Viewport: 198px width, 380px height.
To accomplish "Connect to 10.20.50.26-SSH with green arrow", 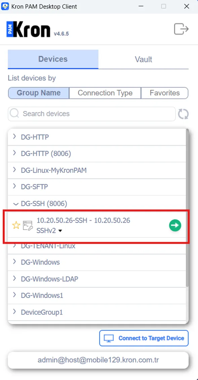I will click(x=175, y=225).
